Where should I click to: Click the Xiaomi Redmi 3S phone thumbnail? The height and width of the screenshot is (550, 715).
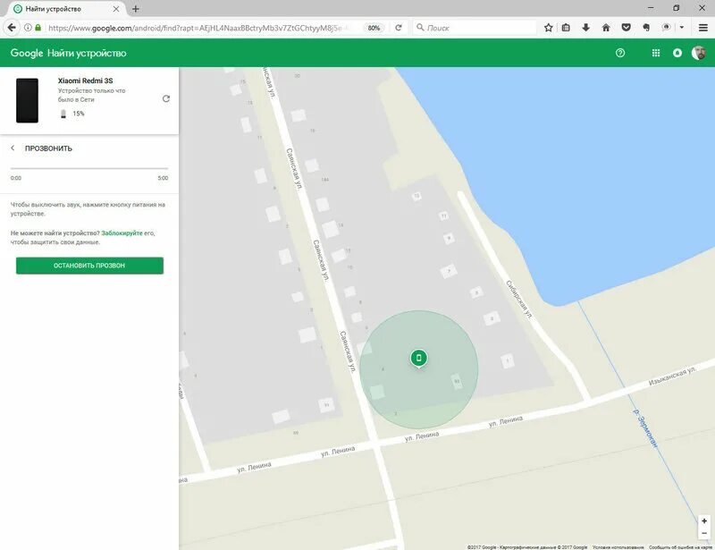pos(28,100)
